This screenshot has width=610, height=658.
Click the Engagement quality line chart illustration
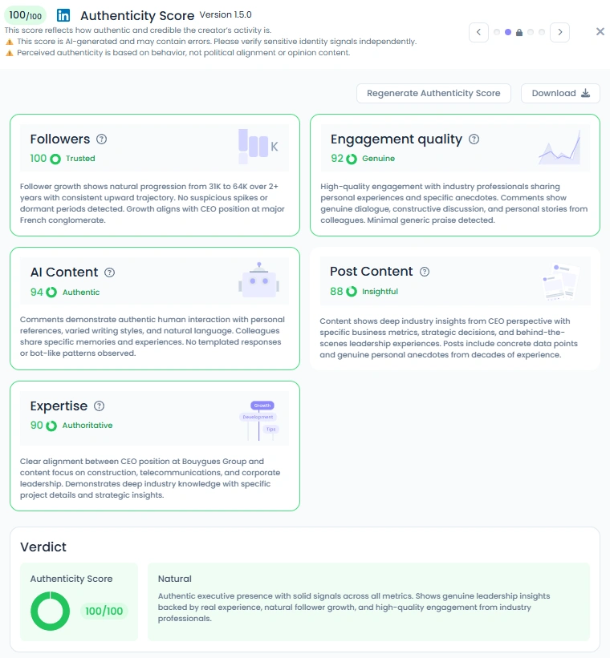click(559, 147)
